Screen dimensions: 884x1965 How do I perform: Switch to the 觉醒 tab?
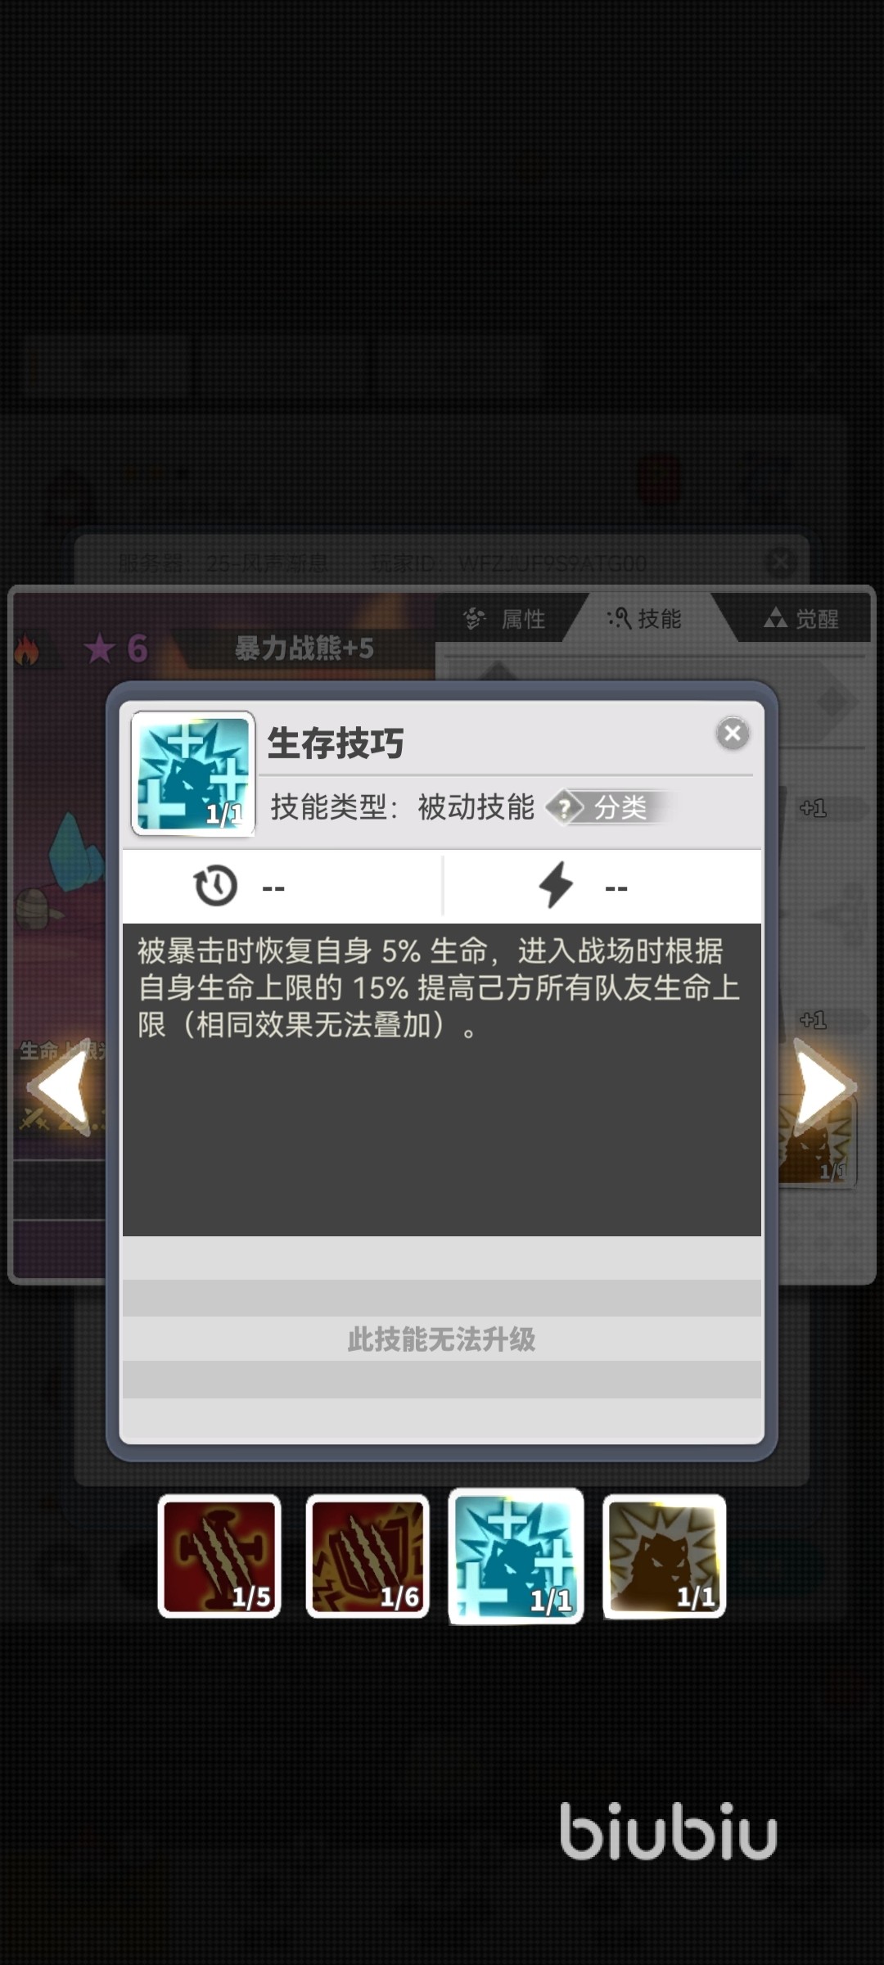point(802,618)
